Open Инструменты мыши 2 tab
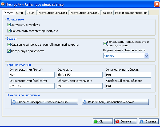Viewport: 160px width, 127px height. tap(85, 13)
